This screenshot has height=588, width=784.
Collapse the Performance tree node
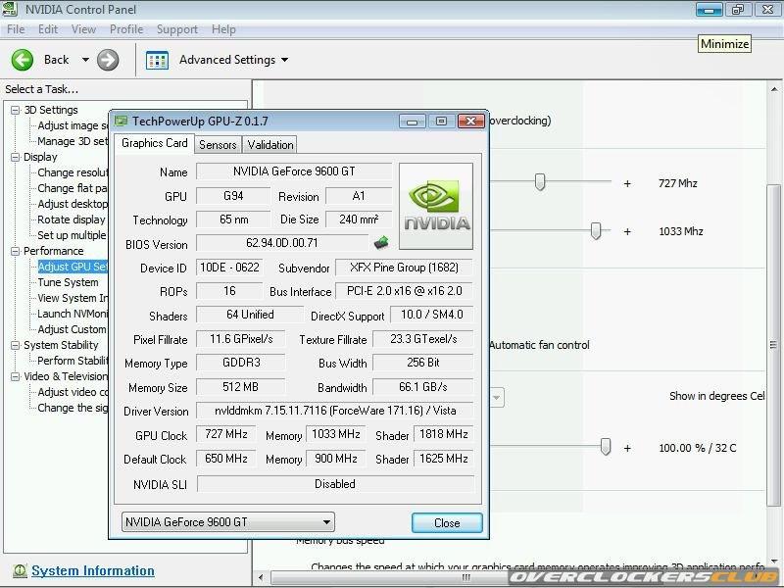point(16,251)
